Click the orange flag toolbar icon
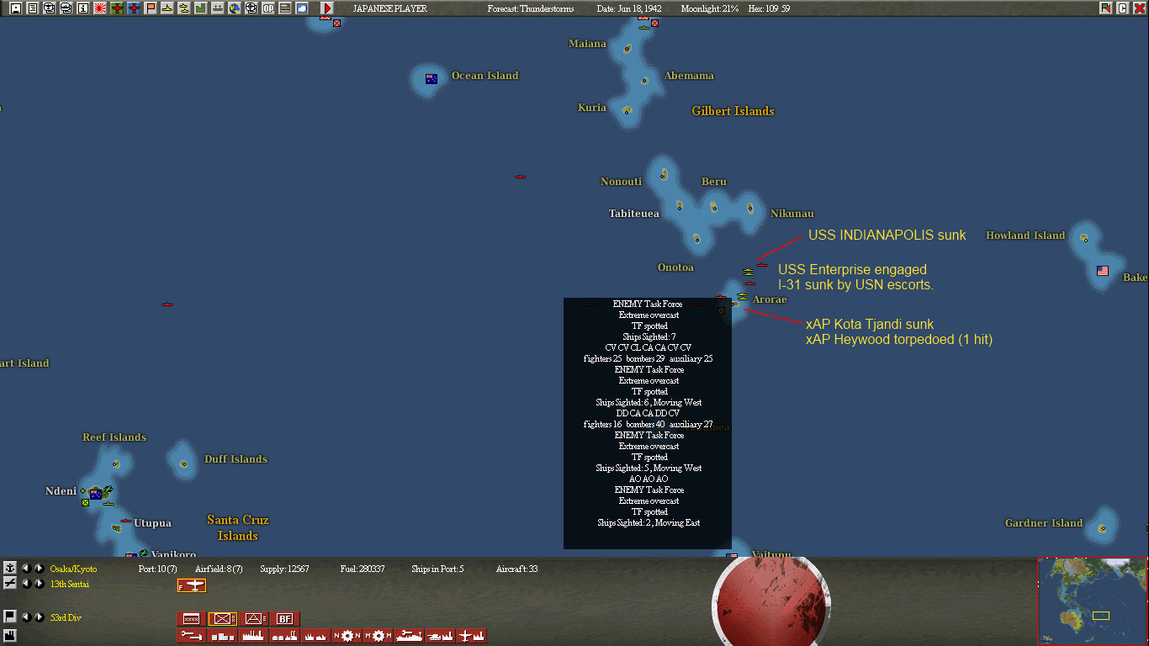This screenshot has height=646, width=1149. pyautogui.click(x=151, y=8)
